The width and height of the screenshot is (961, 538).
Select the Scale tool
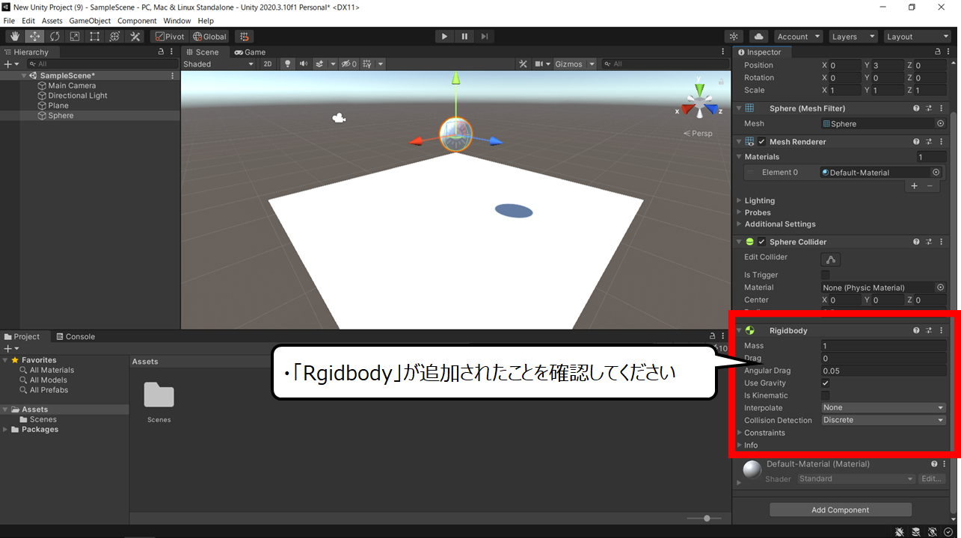pos(75,37)
